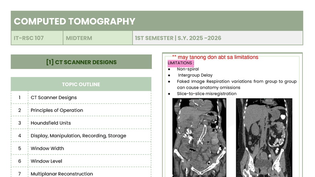Click the Faked Image Respiration bullet text
Viewport: 315px width, 177px height.
click(237, 84)
